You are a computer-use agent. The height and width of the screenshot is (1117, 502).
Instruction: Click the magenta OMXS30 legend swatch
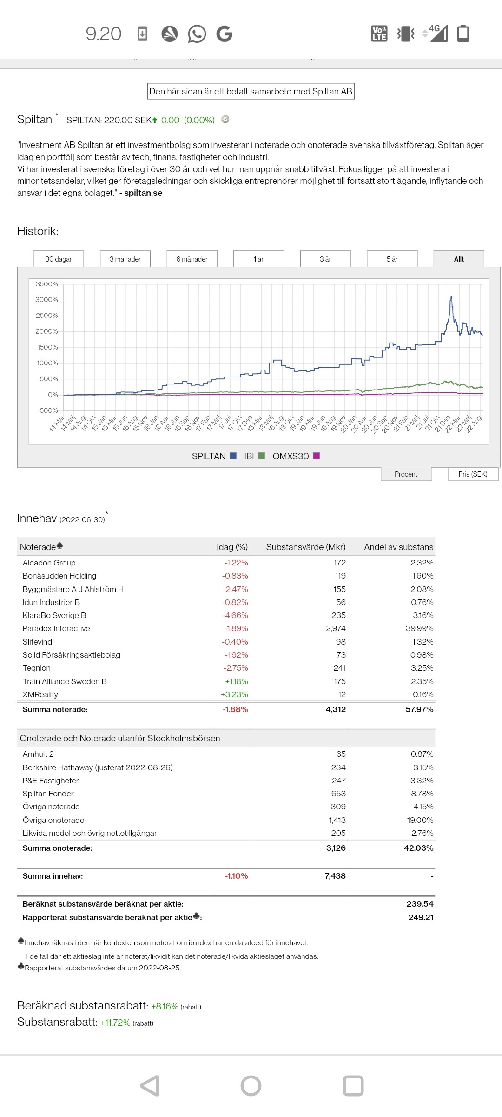pyautogui.click(x=317, y=456)
